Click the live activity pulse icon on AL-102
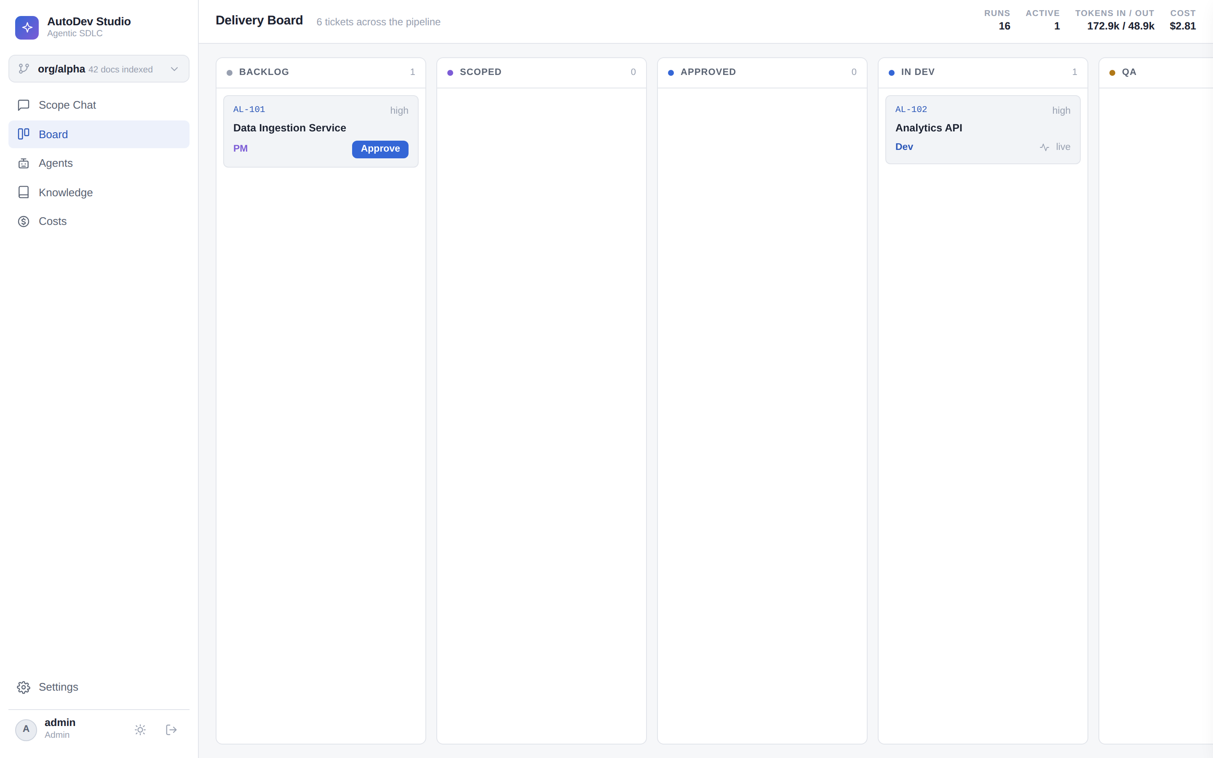 click(1045, 147)
